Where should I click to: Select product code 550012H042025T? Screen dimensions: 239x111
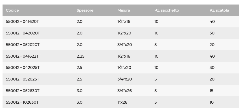pyautogui.click(x=23, y=68)
